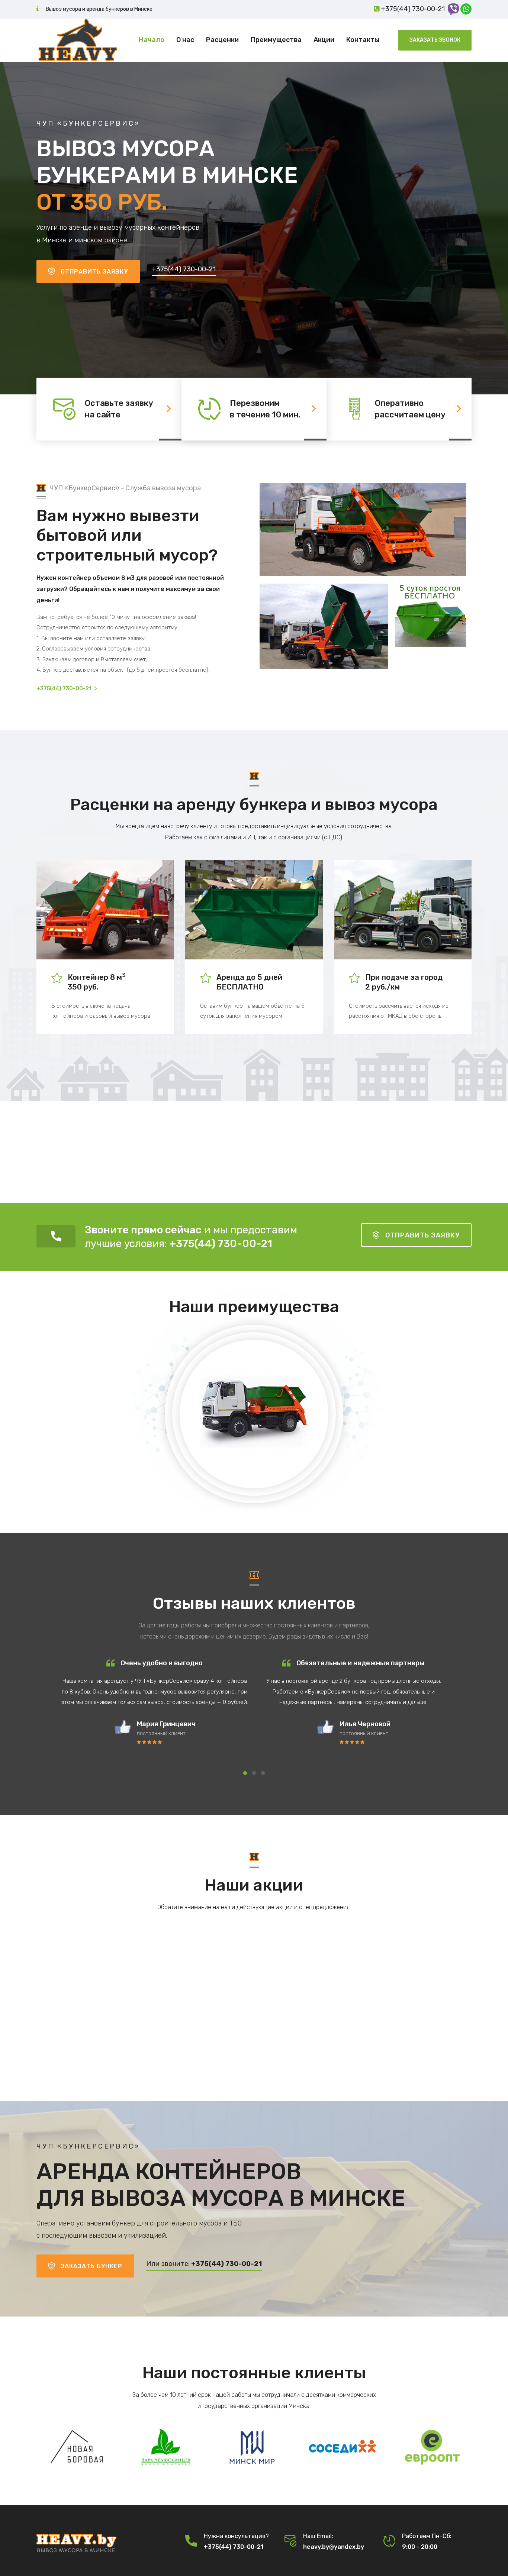This screenshot has width=508, height=2576.
Task: Click arrow on 'Перезвоним в течение 10 мин.' card
Action: (314, 408)
